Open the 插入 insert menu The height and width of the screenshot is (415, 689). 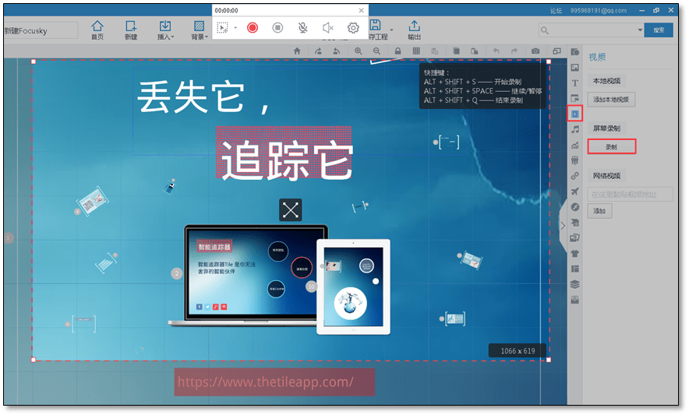click(165, 30)
